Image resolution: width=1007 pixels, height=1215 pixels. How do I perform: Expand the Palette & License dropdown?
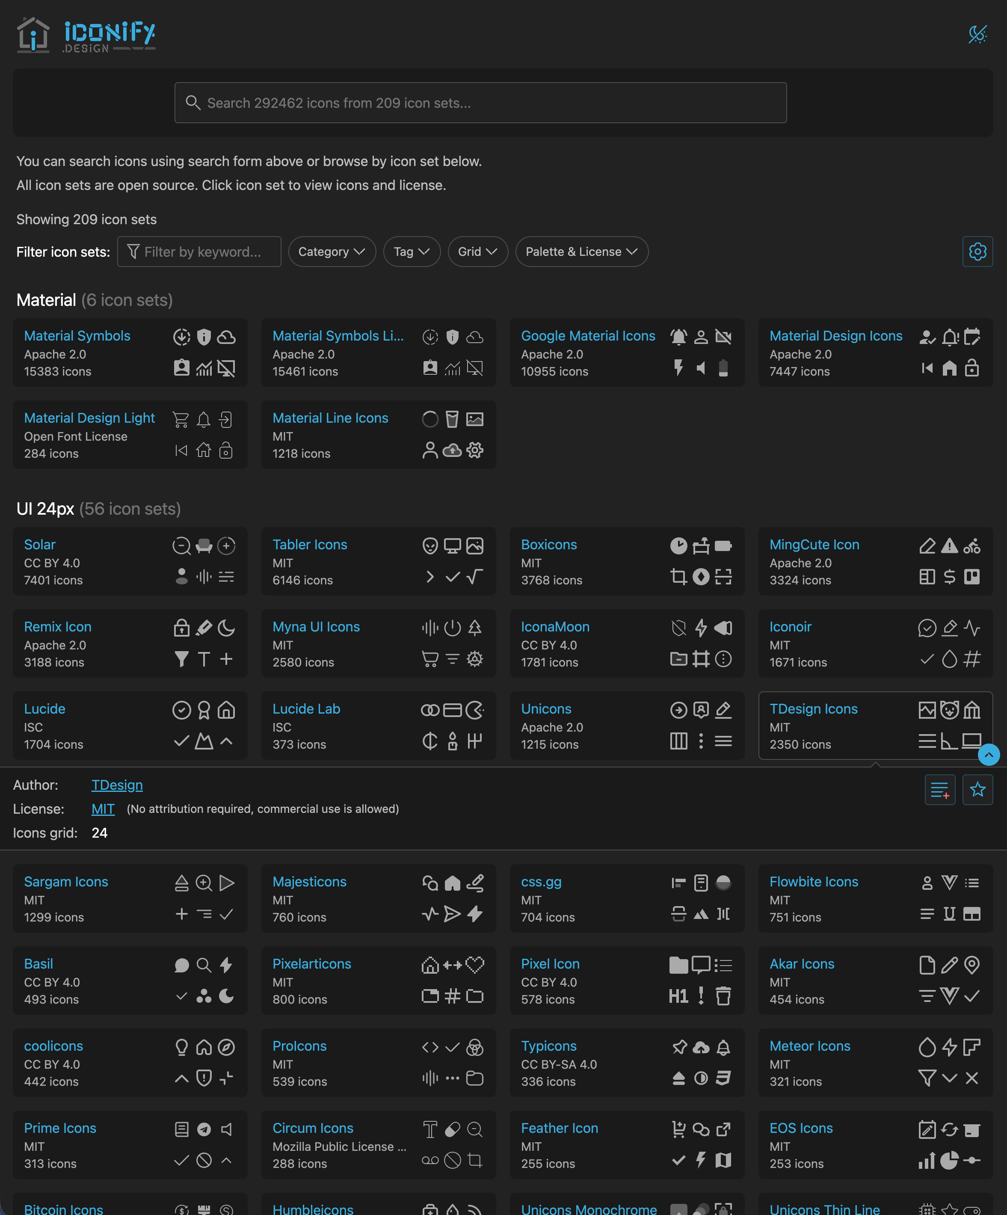click(582, 252)
